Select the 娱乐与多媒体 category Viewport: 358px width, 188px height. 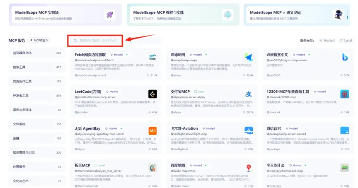click(37, 110)
